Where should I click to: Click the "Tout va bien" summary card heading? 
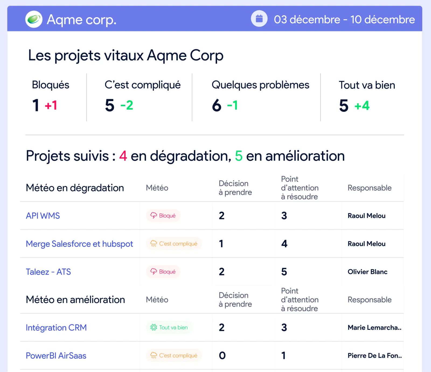pos(367,85)
